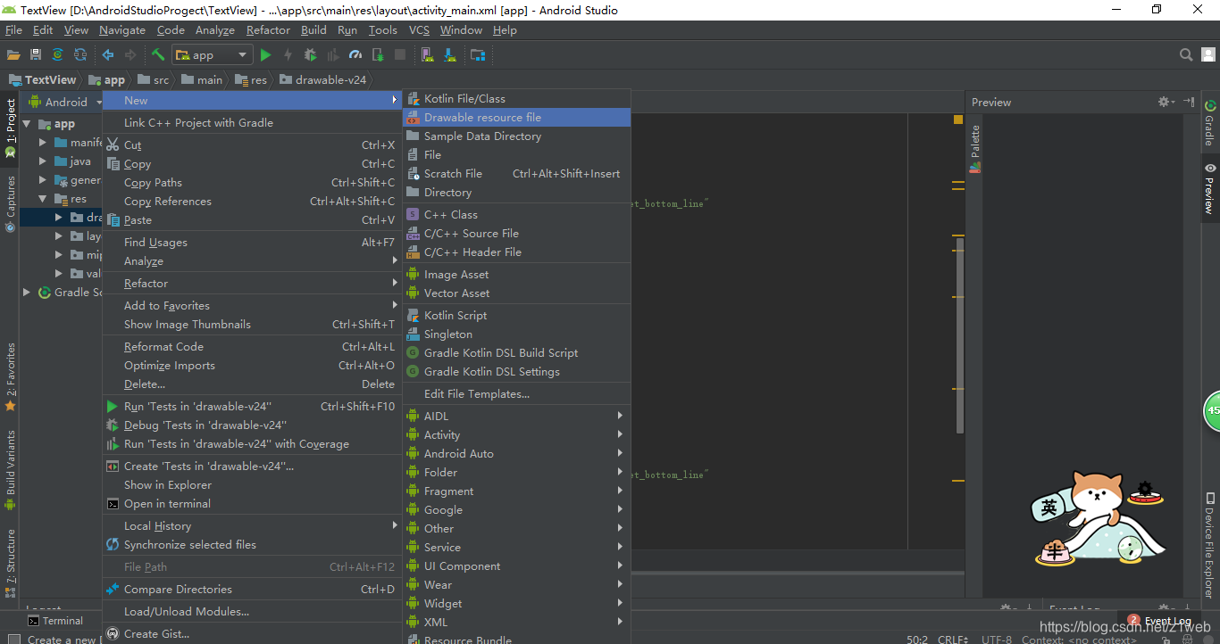Image resolution: width=1220 pixels, height=644 pixels.
Task: Expand the Refactor submenu in context menu
Action: point(252,284)
